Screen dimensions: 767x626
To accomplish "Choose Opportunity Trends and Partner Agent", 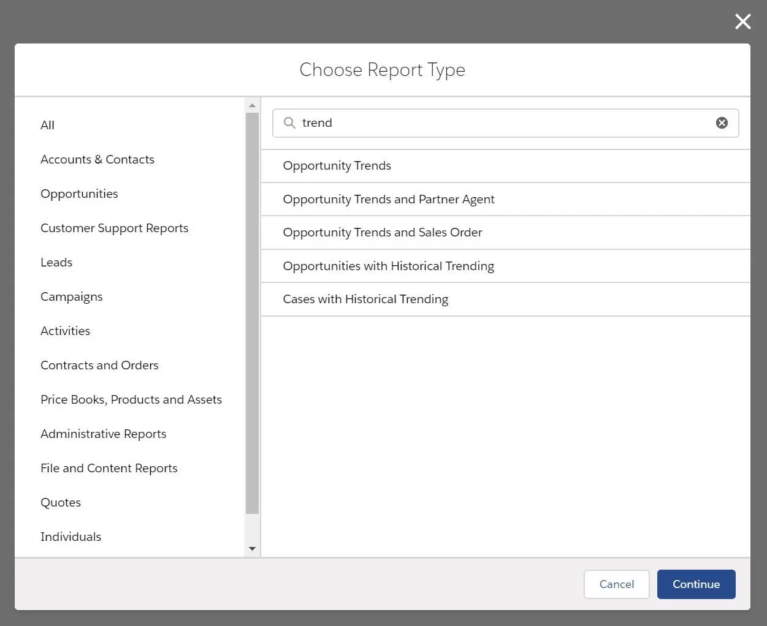I will (505, 199).
